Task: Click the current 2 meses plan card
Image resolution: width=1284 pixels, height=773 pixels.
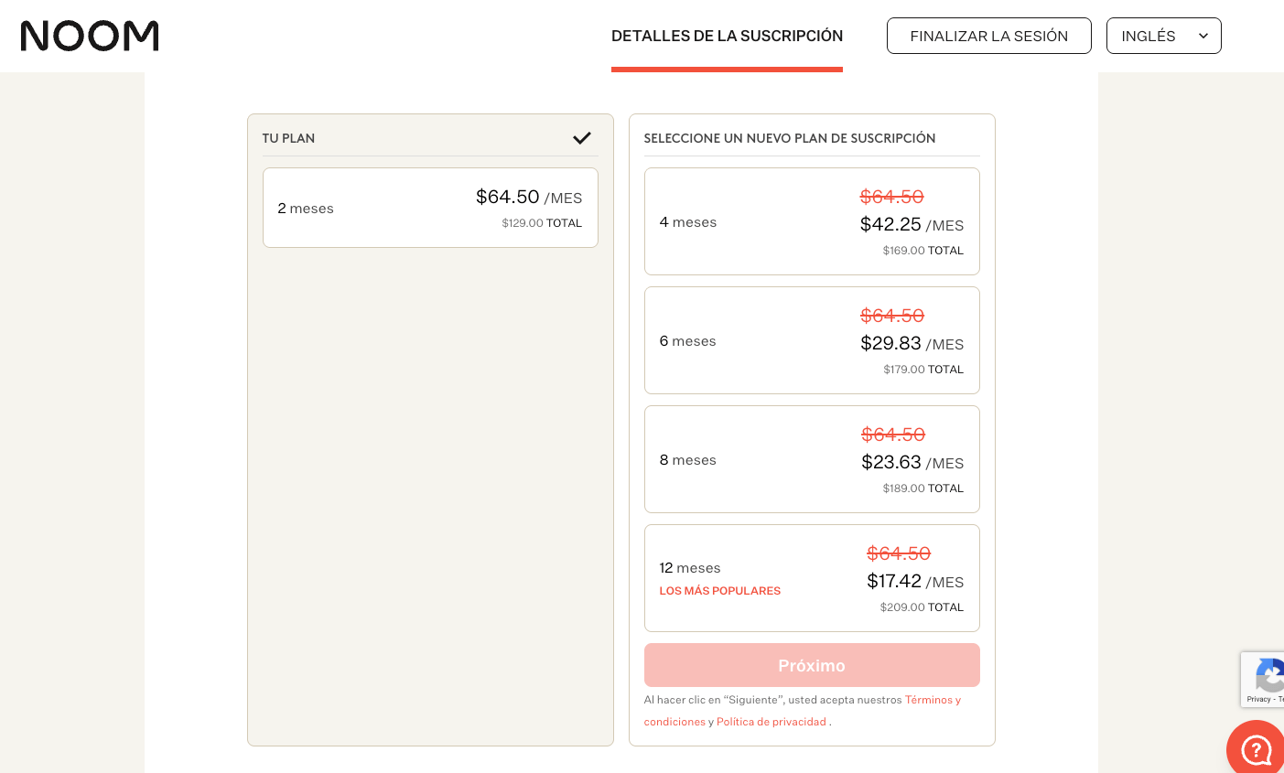Action: click(x=430, y=208)
